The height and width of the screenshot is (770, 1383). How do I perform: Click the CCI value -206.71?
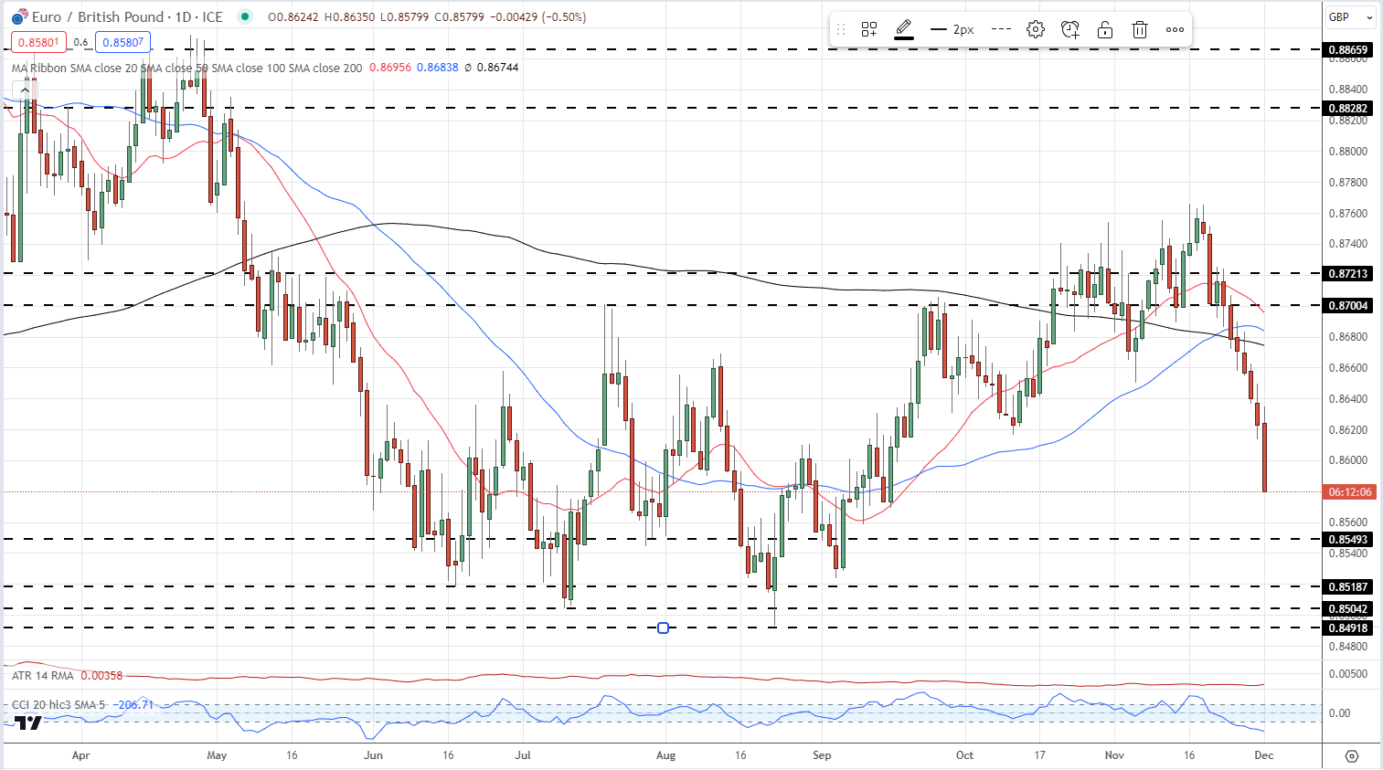point(133,705)
